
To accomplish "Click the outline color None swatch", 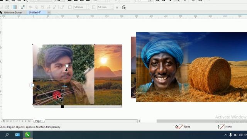I will (222, 127).
